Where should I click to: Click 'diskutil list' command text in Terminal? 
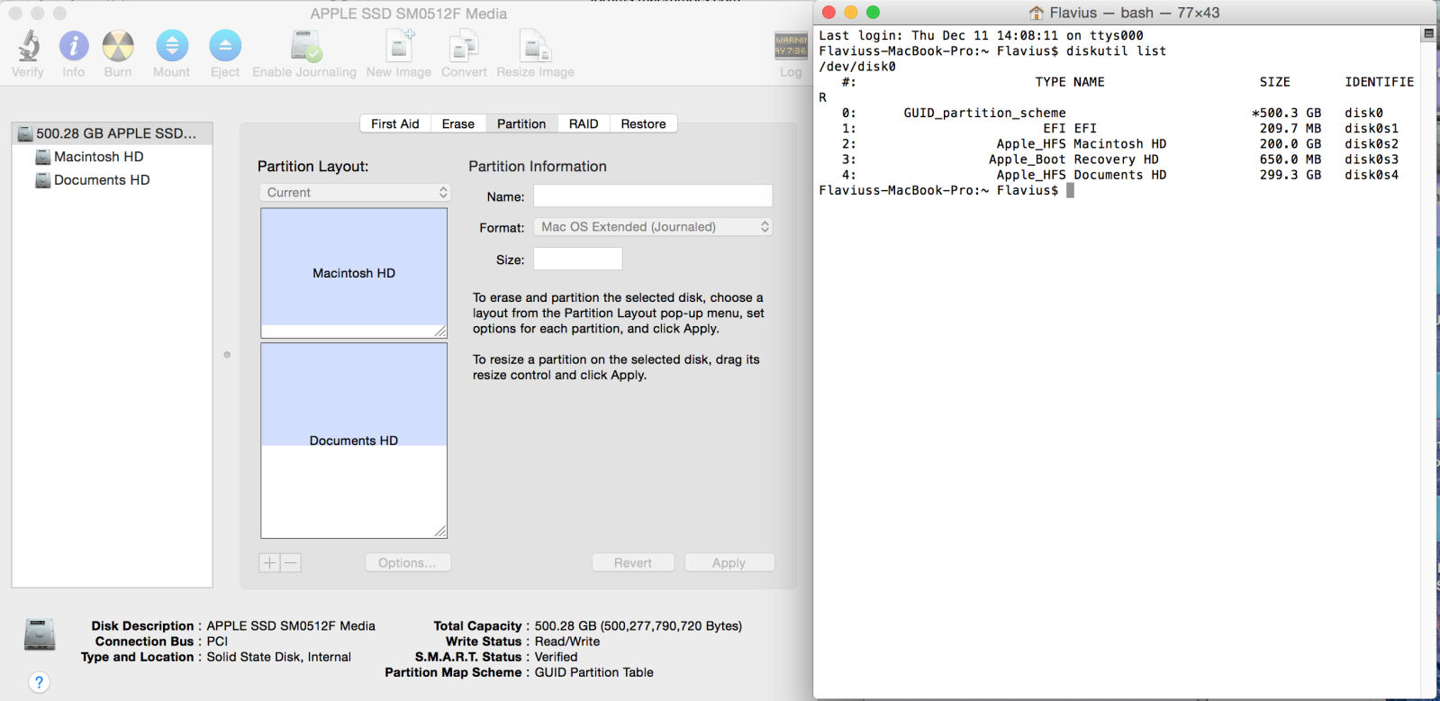(1117, 51)
